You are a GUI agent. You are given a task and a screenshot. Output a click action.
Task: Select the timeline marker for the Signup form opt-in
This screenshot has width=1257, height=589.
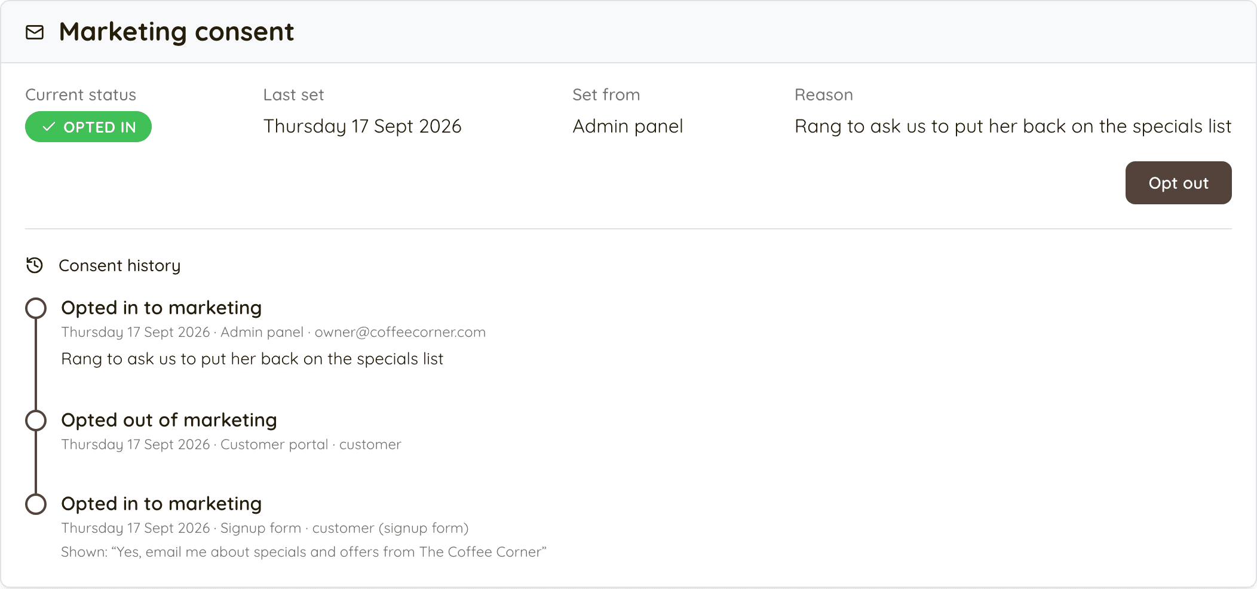36,504
